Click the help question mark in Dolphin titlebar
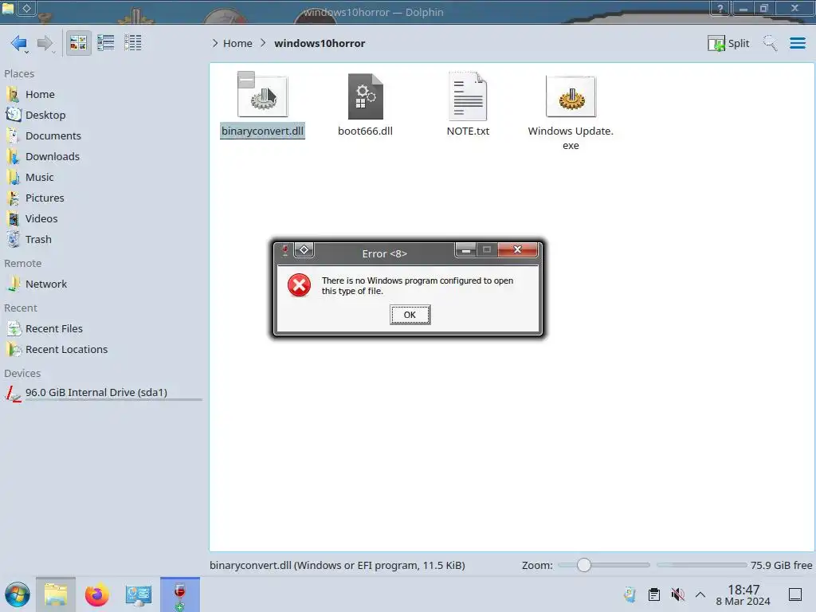This screenshot has width=816, height=612. [x=720, y=8]
